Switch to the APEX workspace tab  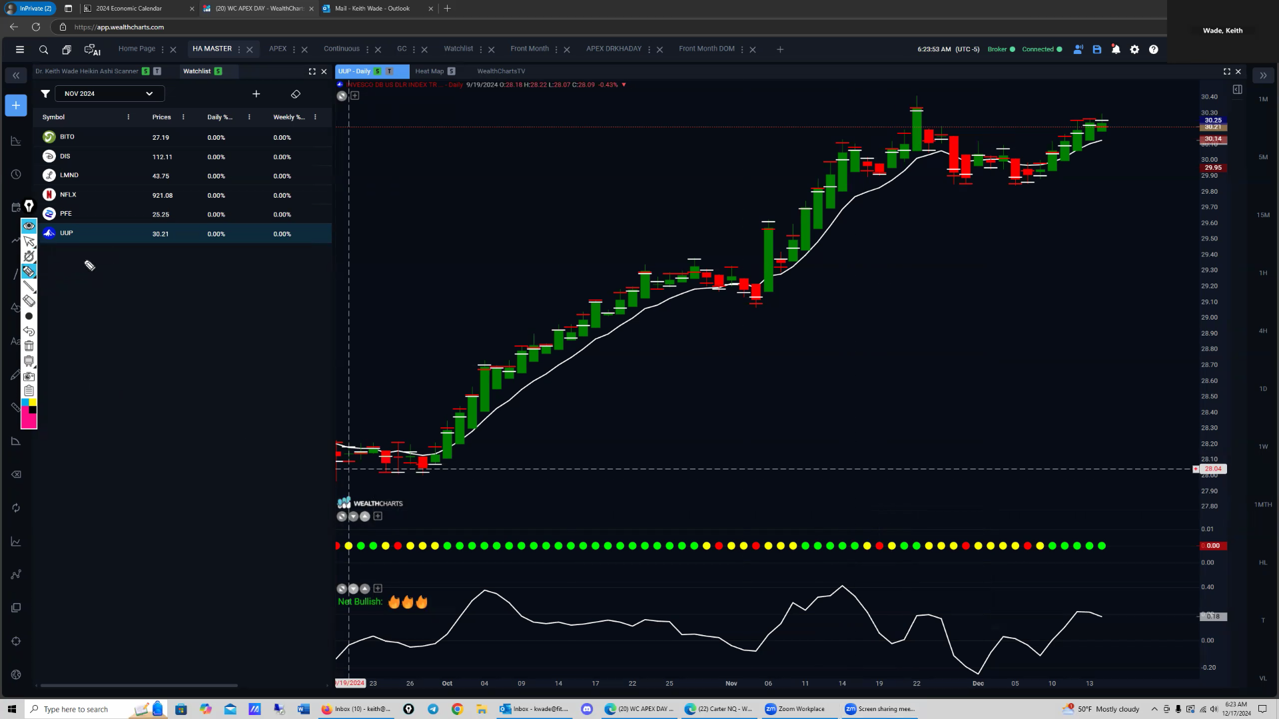pyautogui.click(x=278, y=49)
